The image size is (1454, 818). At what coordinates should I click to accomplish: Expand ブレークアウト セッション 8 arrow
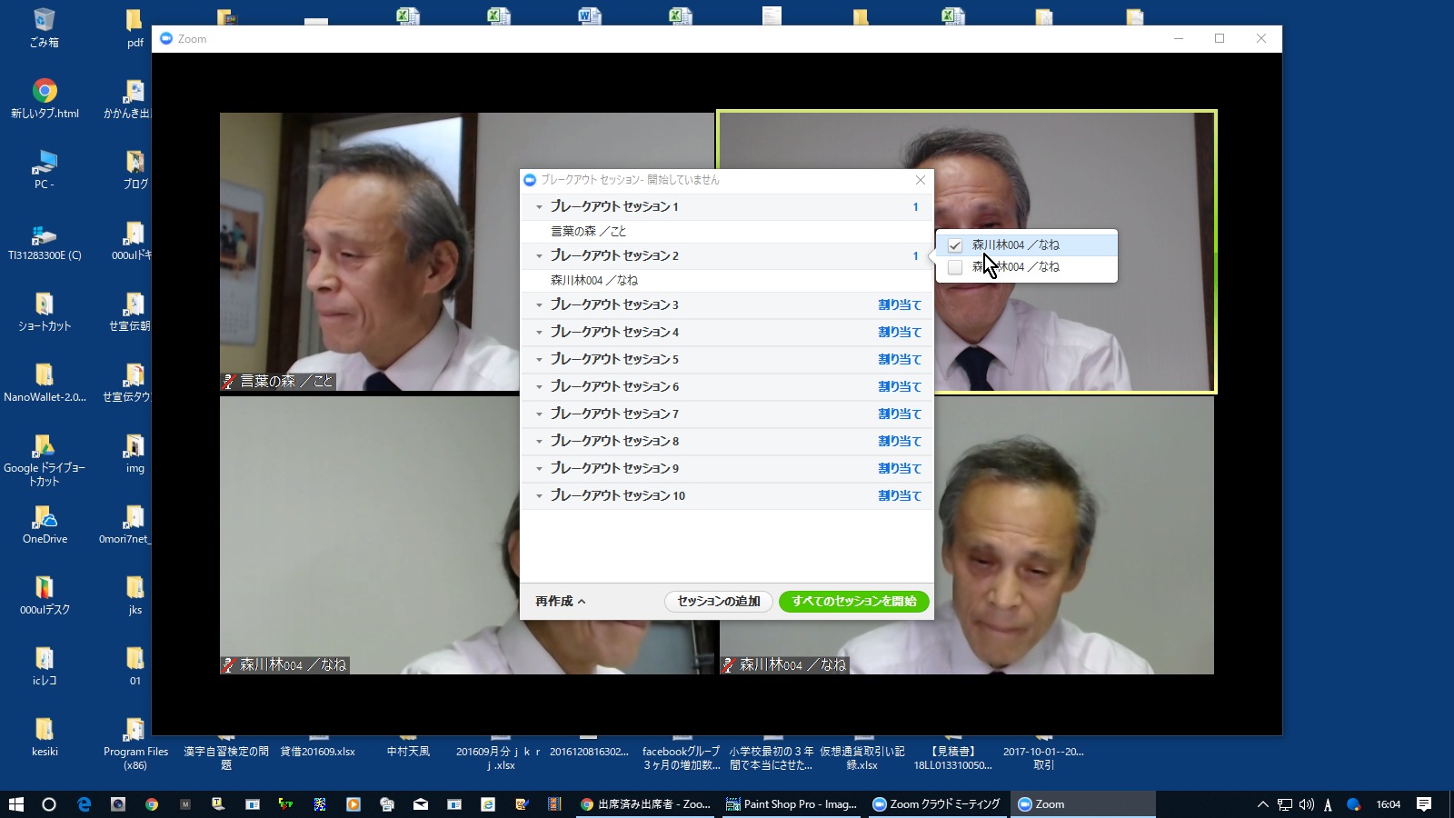539,442
